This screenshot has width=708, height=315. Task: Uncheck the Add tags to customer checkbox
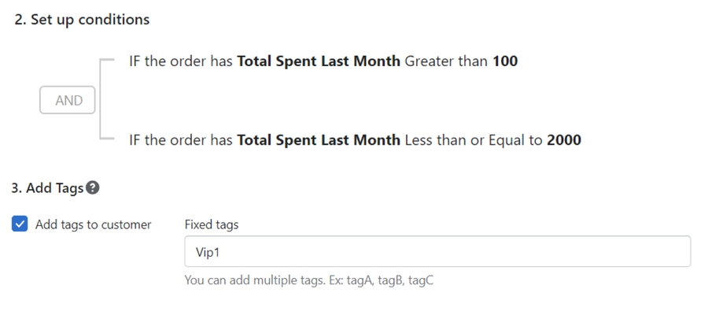pos(20,224)
